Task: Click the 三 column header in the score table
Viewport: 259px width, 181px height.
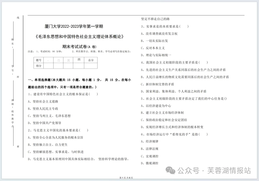Action: (x=68, y=60)
